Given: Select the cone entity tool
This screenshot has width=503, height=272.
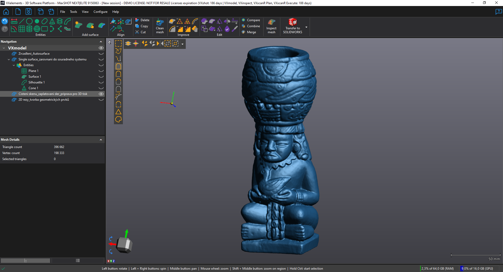Looking at the screenshot, I should tap(52, 21).
